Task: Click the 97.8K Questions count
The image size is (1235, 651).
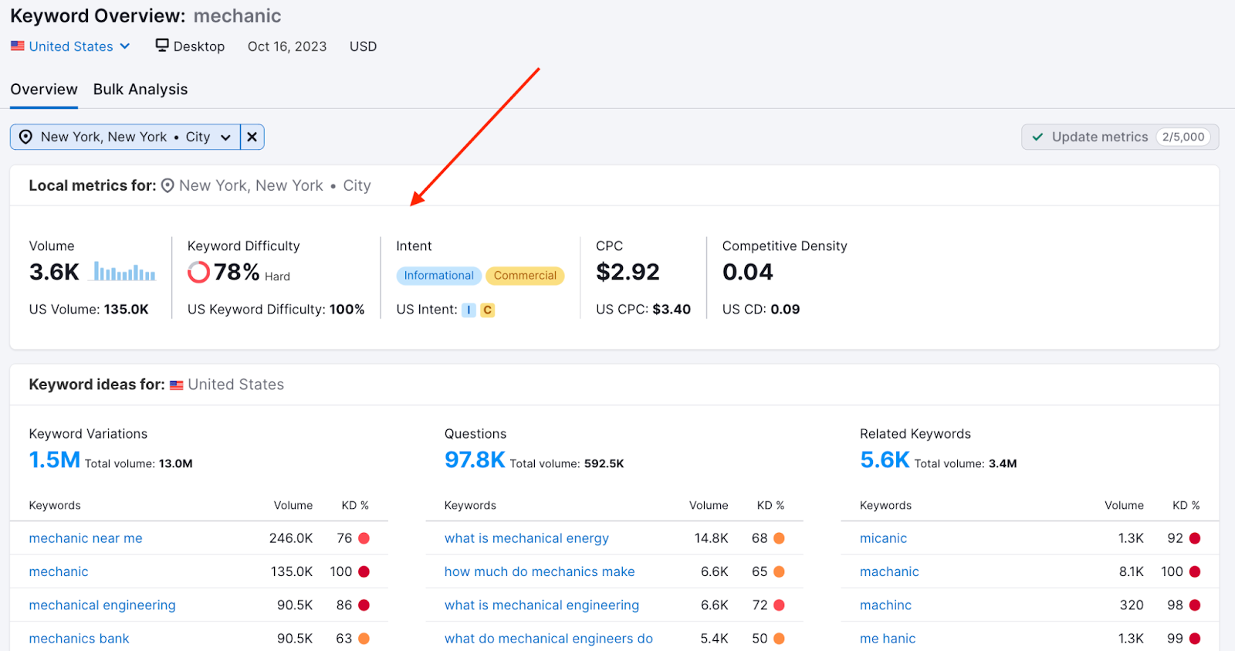Action: pyautogui.click(x=474, y=460)
